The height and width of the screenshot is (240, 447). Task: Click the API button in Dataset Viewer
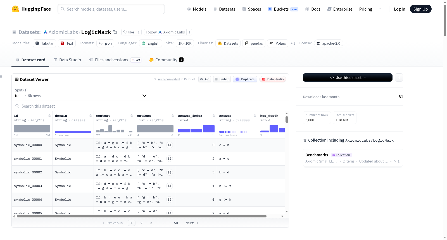205,79
